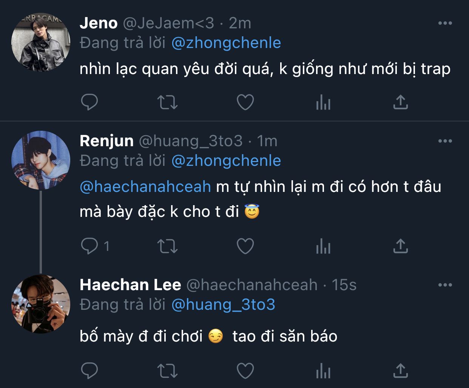
Task: Open Haechan Lee's profile picture
Action: (41, 304)
